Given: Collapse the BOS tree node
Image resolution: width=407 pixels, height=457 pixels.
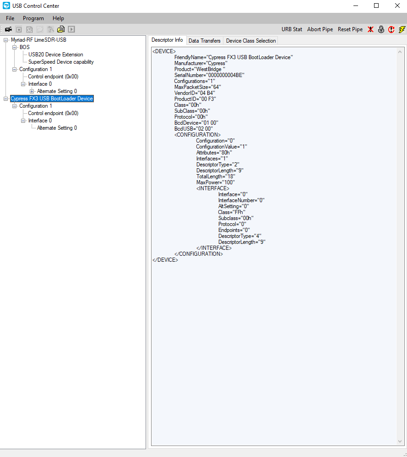Looking at the screenshot, I should click(x=15, y=47).
